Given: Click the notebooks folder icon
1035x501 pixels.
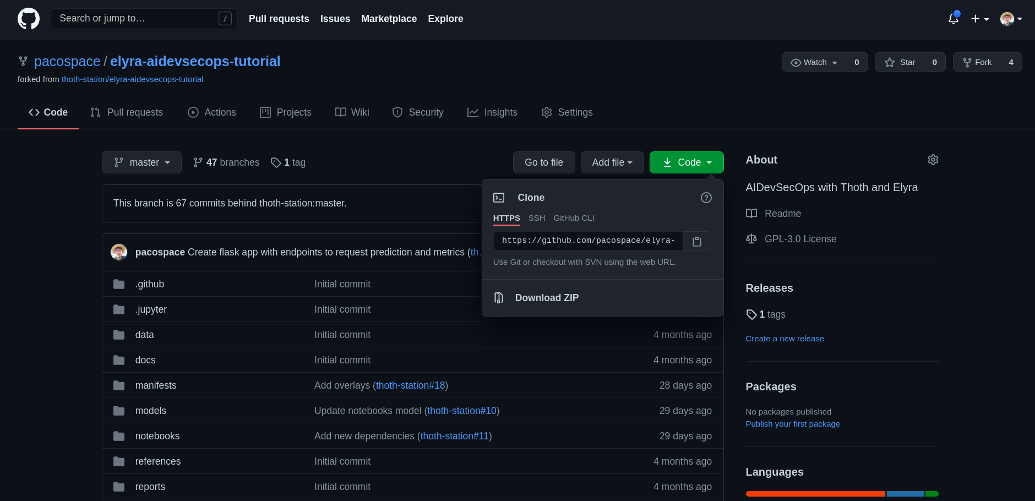Looking at the screenshot, I should click(119, 436).
